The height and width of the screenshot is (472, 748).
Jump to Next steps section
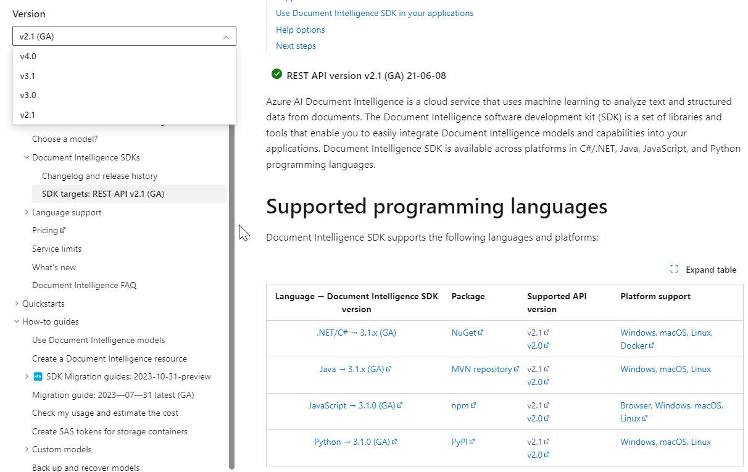pyautogui.click(x=296, y=46)
